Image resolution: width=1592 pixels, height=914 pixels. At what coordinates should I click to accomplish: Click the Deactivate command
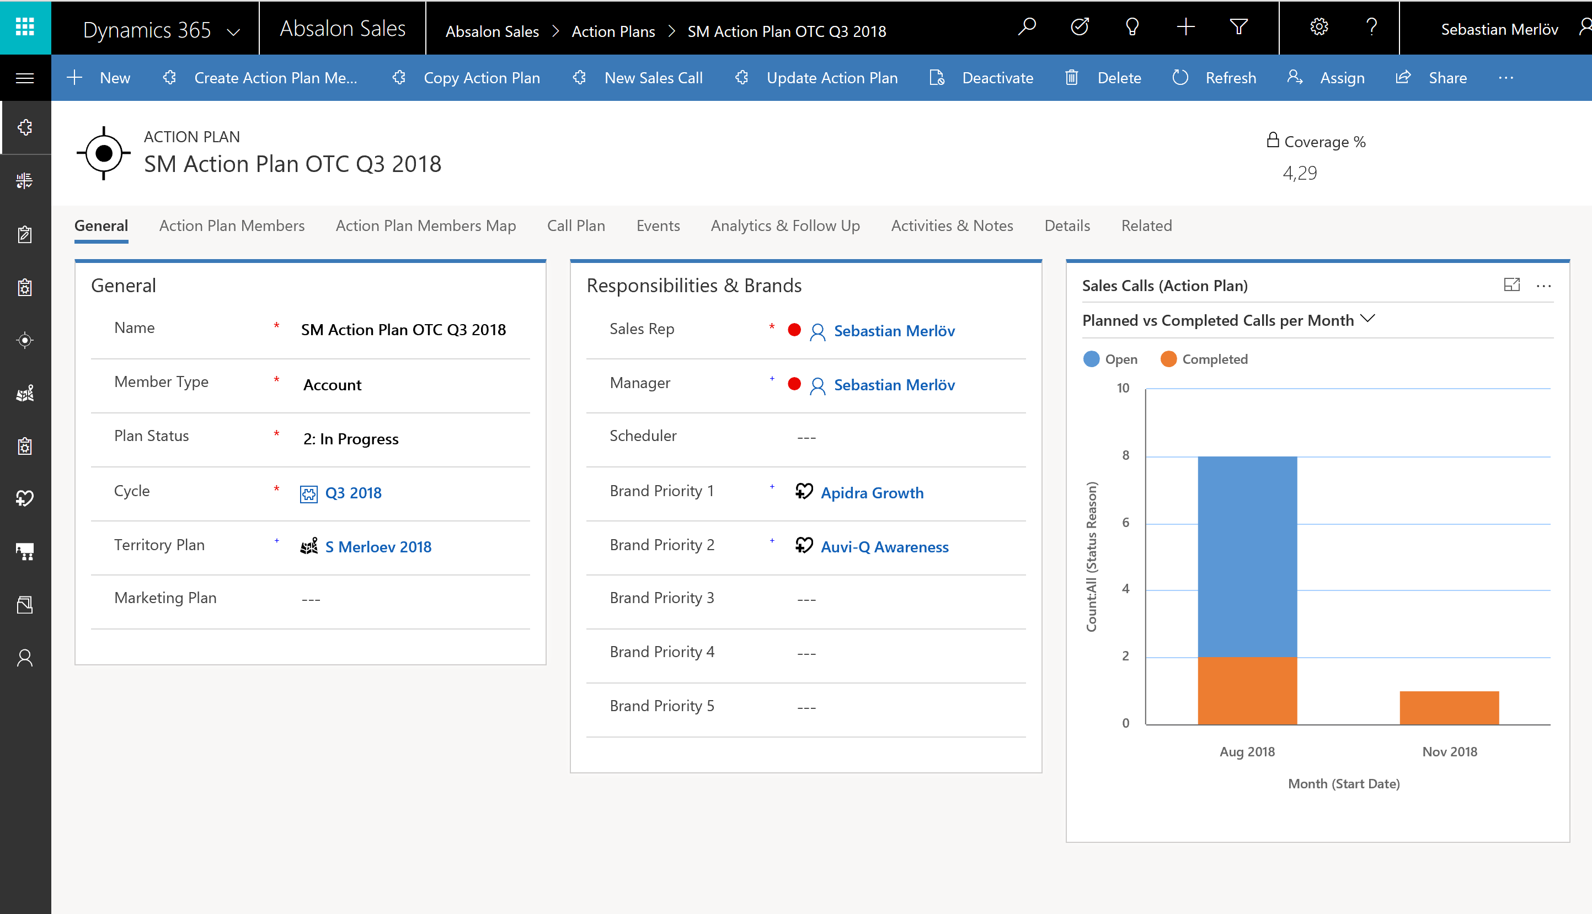coord(981,78)
